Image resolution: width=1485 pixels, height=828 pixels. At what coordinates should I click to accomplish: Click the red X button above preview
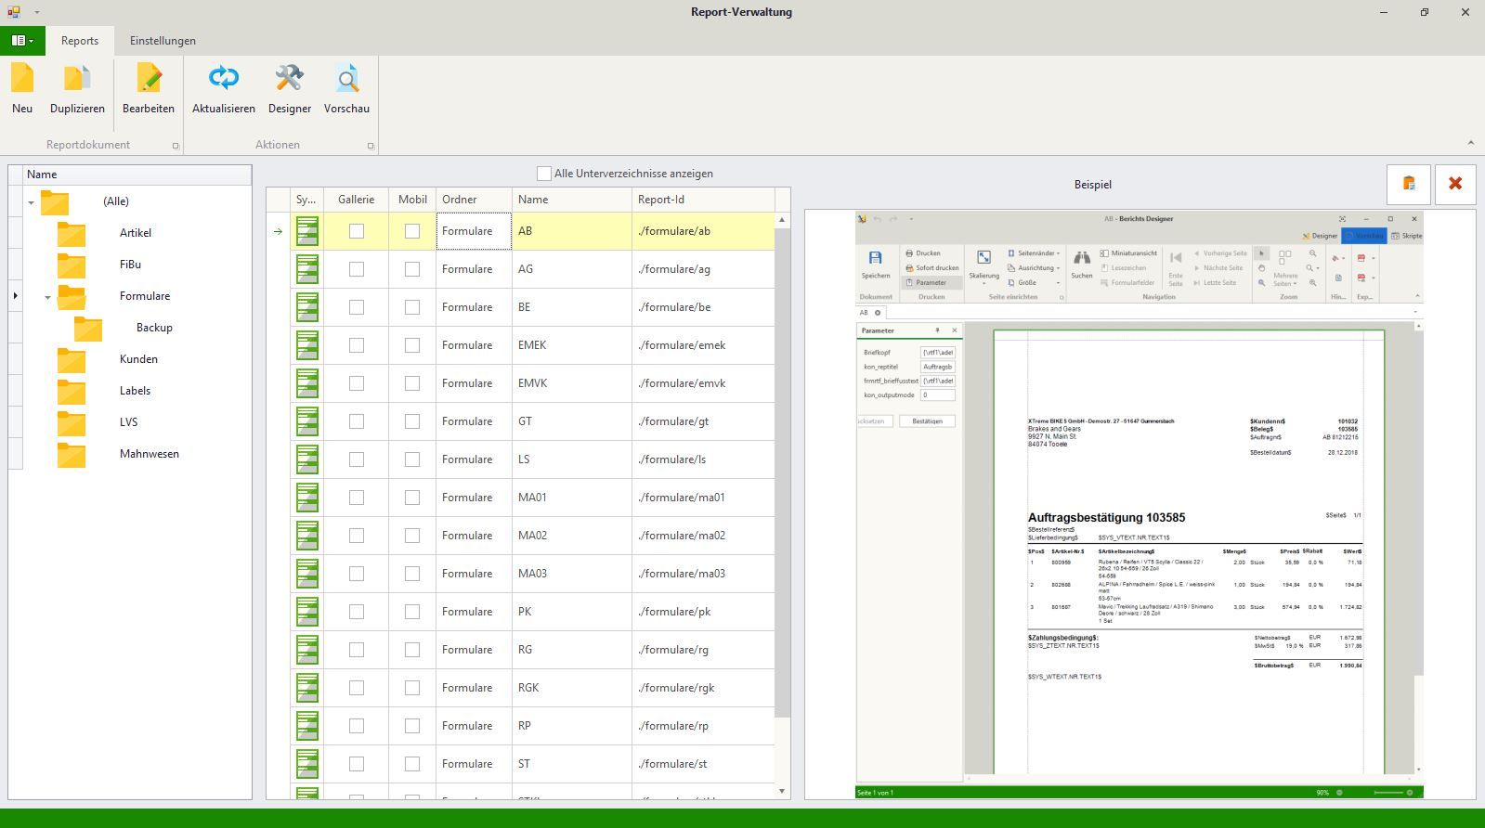1455,184
